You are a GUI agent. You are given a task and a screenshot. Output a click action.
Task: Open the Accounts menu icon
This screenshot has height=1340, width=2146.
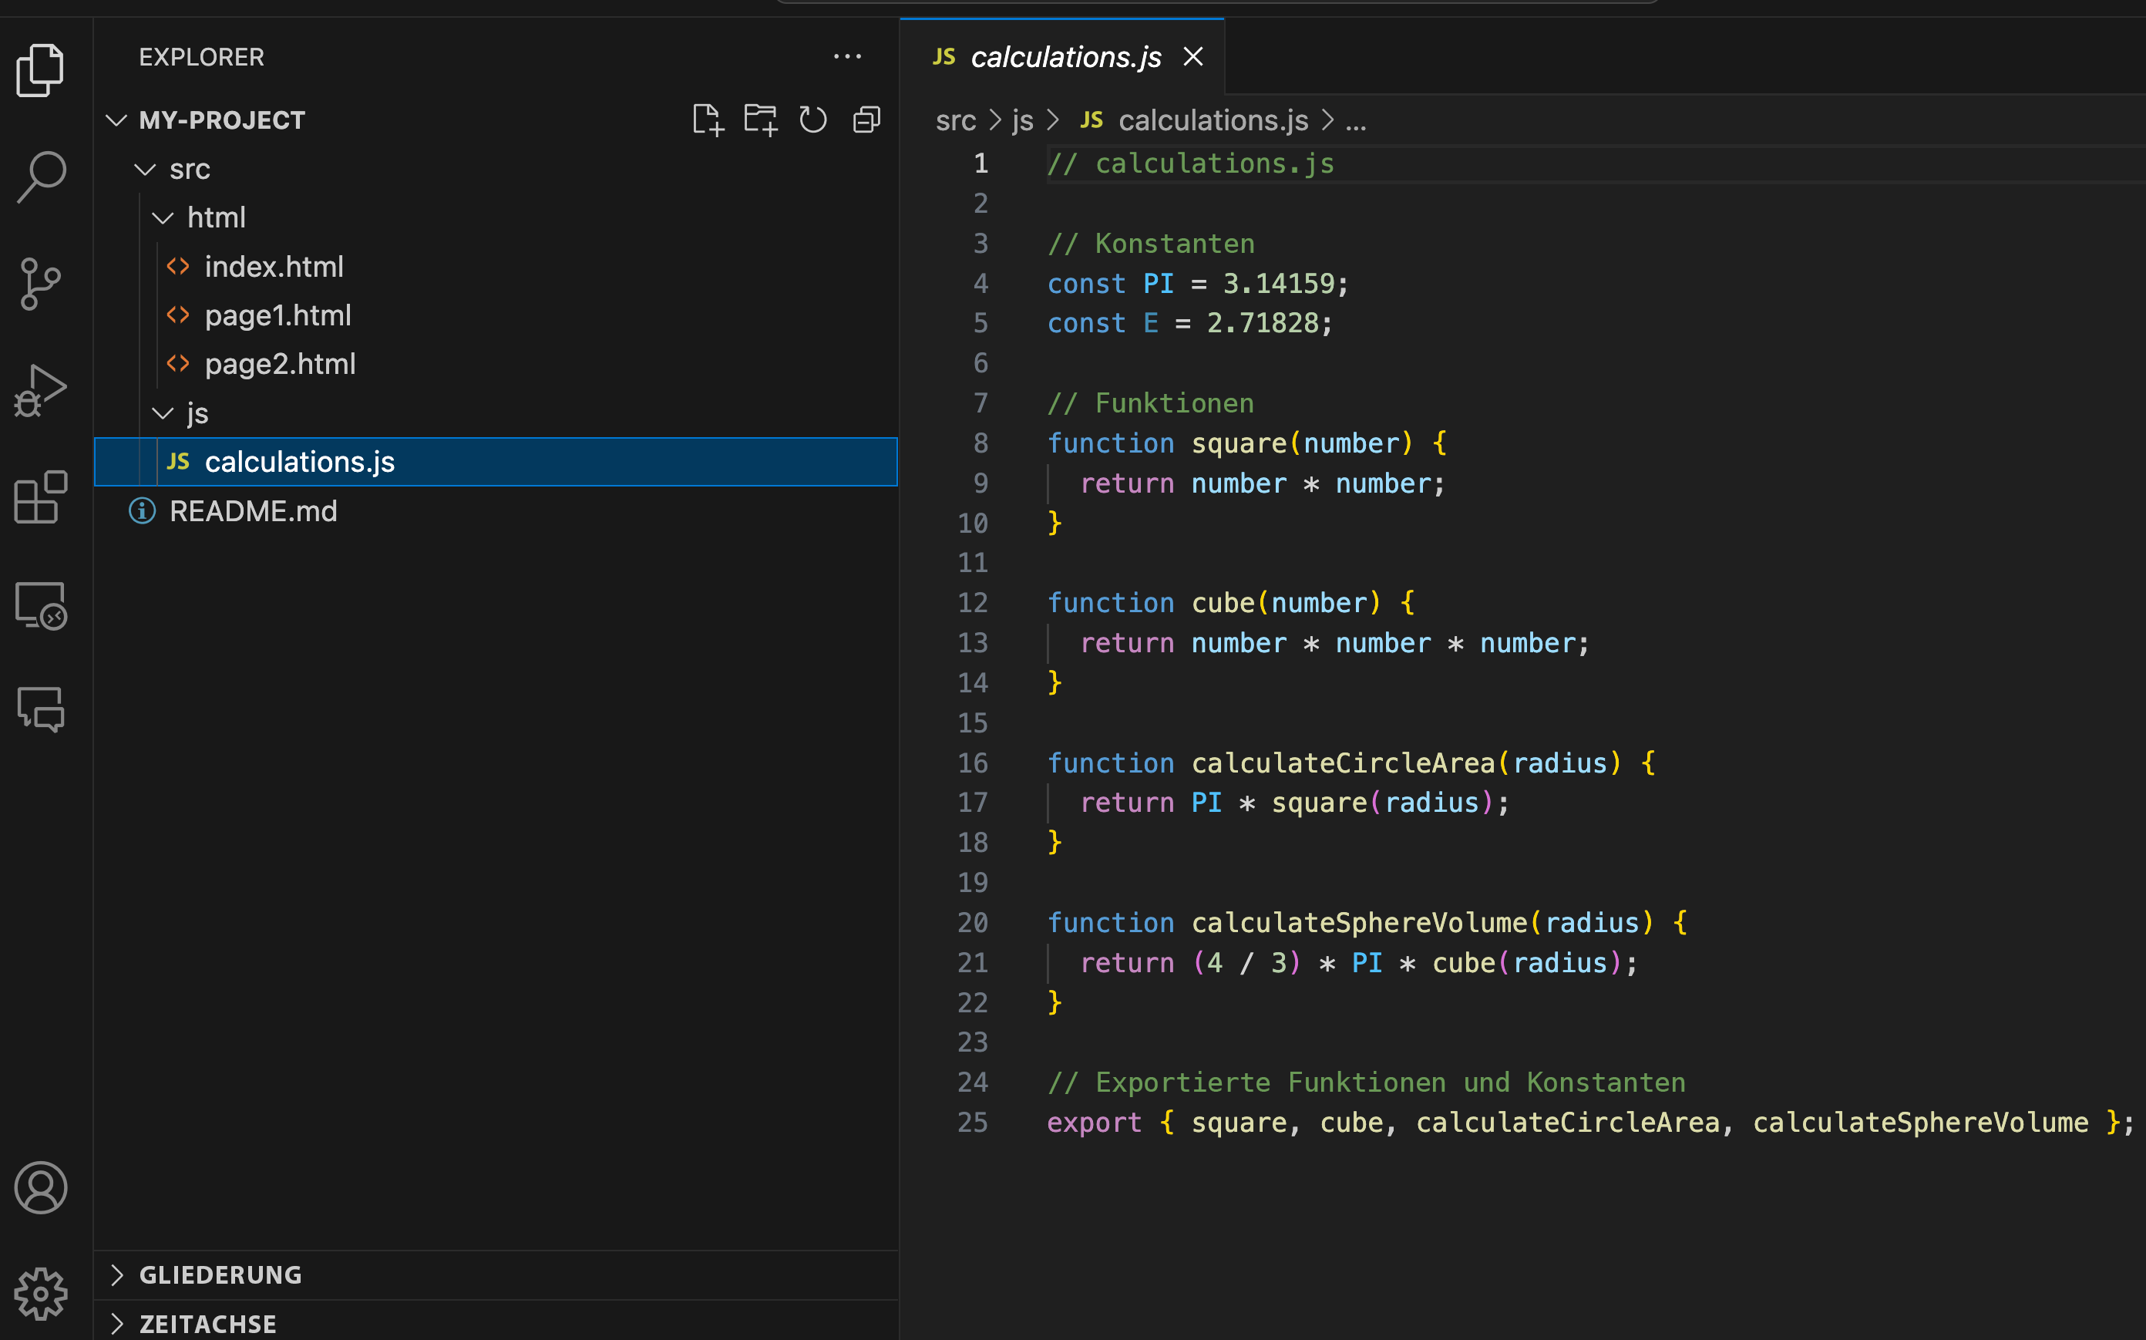(x=41, y=1187)
